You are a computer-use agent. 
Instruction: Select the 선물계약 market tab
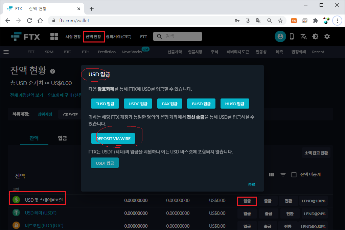[x=175, y=52]
